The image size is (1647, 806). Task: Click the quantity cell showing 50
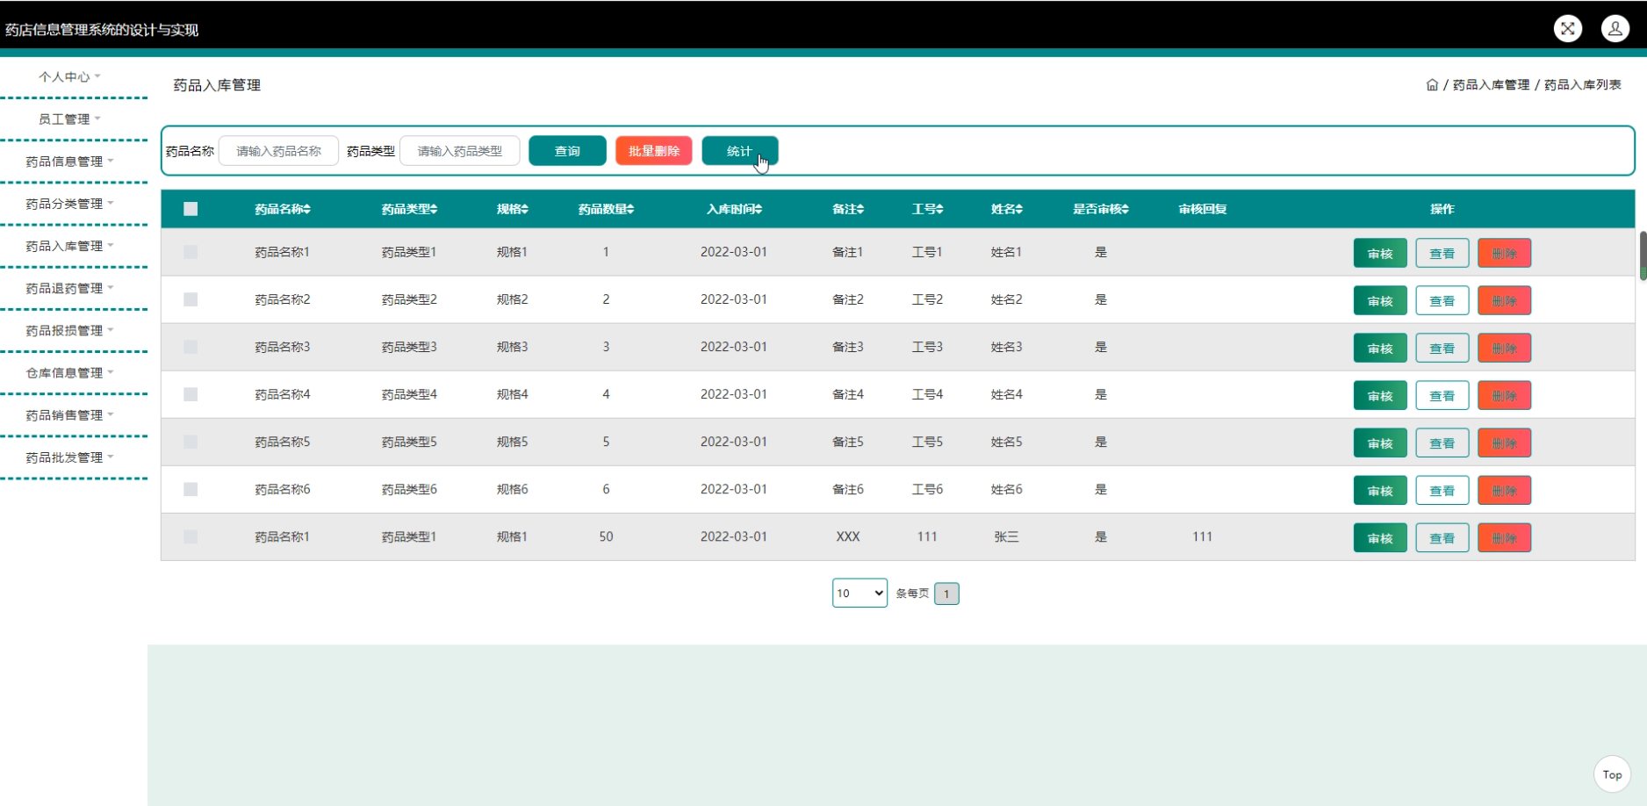pos(606,536)
